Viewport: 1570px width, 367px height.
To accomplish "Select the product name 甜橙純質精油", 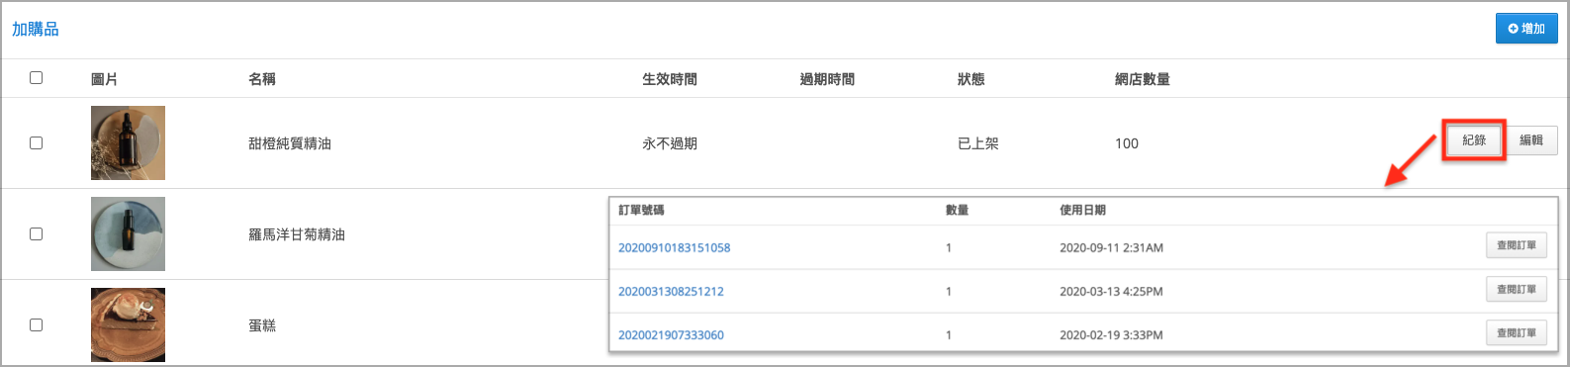I will pyautogui.click(x=290, y=143).
